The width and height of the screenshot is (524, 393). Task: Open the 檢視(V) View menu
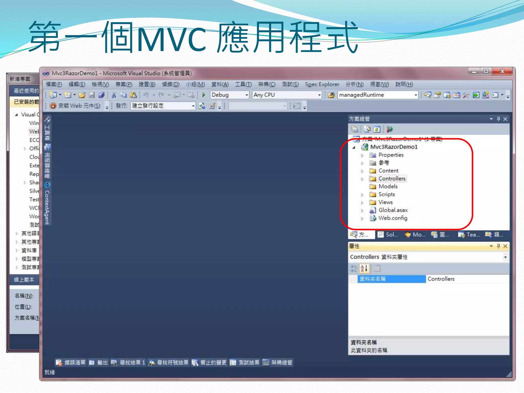click(x=100, y=84)
